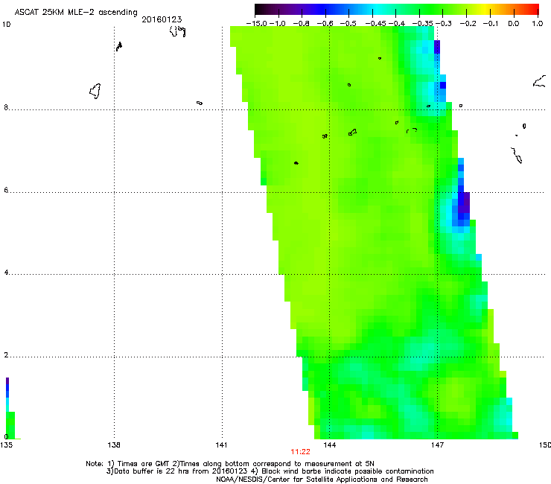Screen dimensions: 551x484
Task: Click the colorbar label "0.0"
Action: point(514,24)
